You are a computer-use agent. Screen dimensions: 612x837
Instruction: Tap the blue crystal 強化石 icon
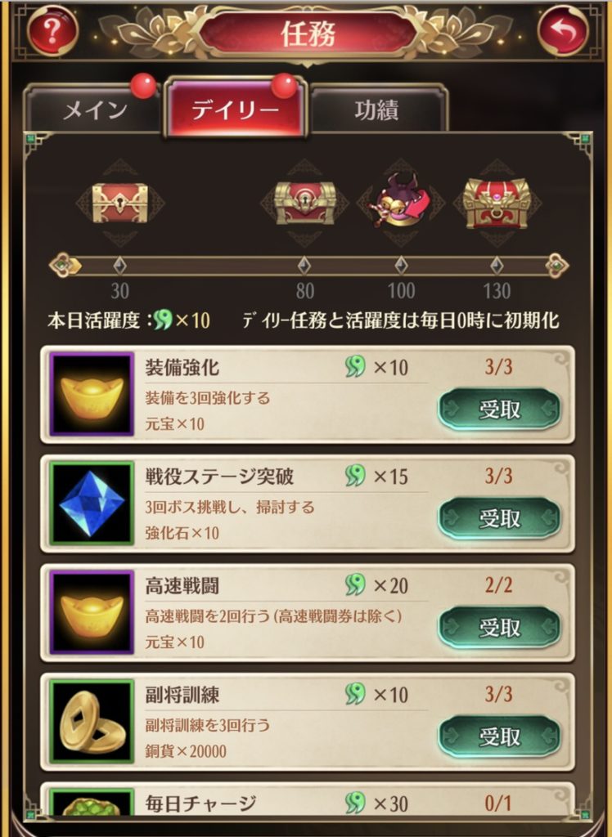(x=92, y=504)
